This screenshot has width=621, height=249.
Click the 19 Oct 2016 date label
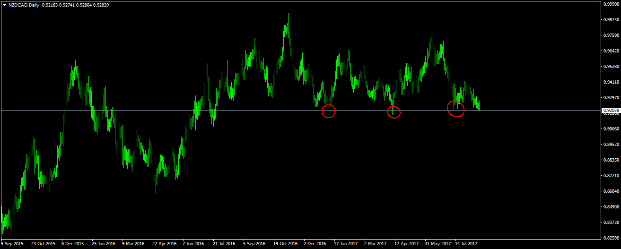(285, 244)
